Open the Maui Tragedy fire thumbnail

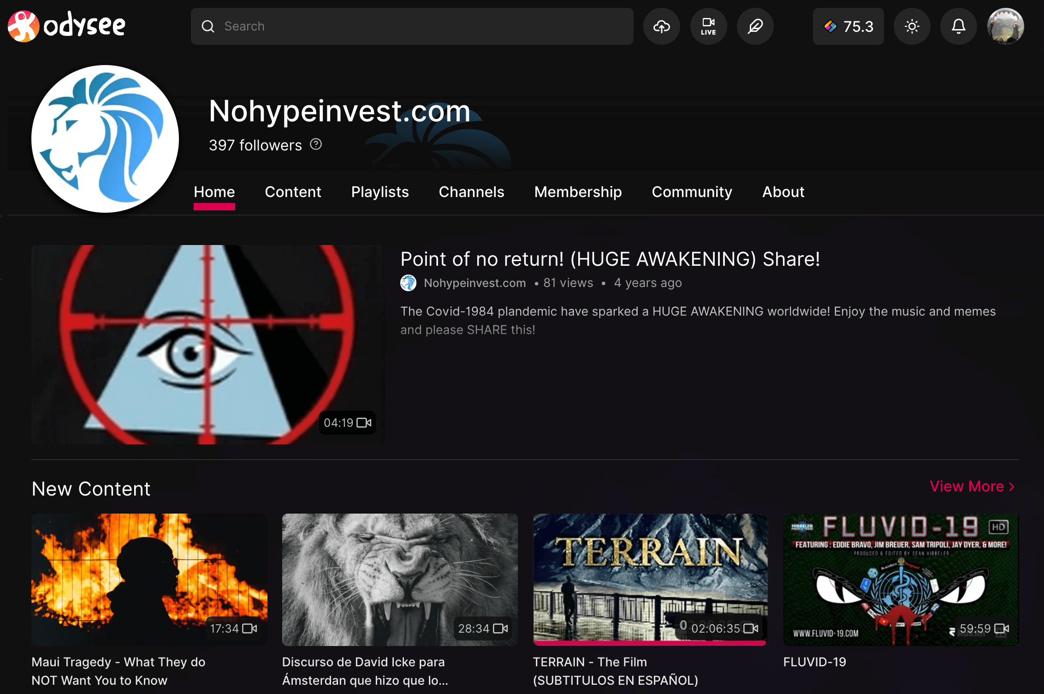[149, 580]
